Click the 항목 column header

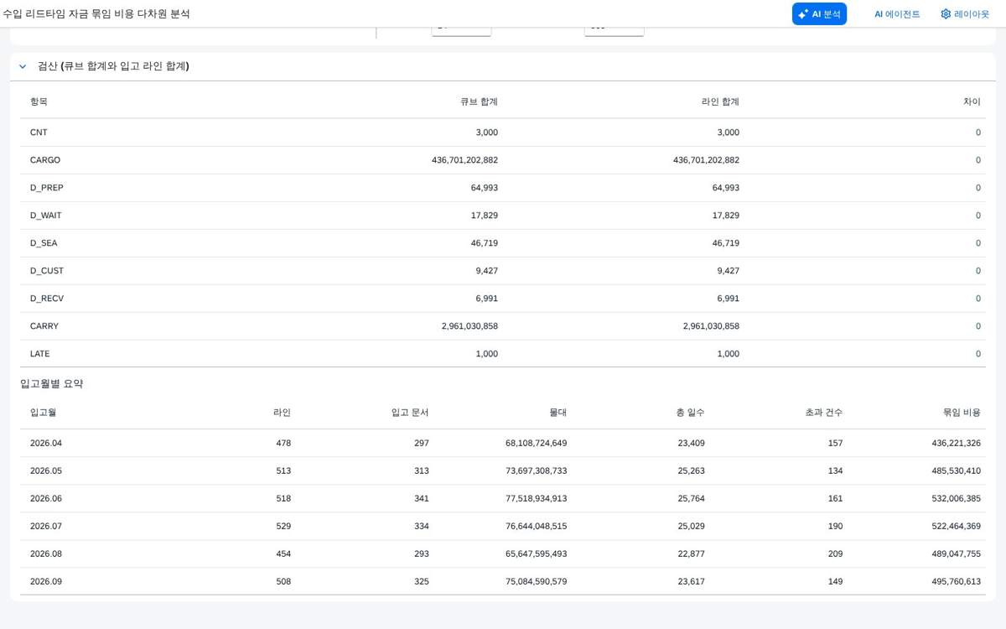point(39,101)
